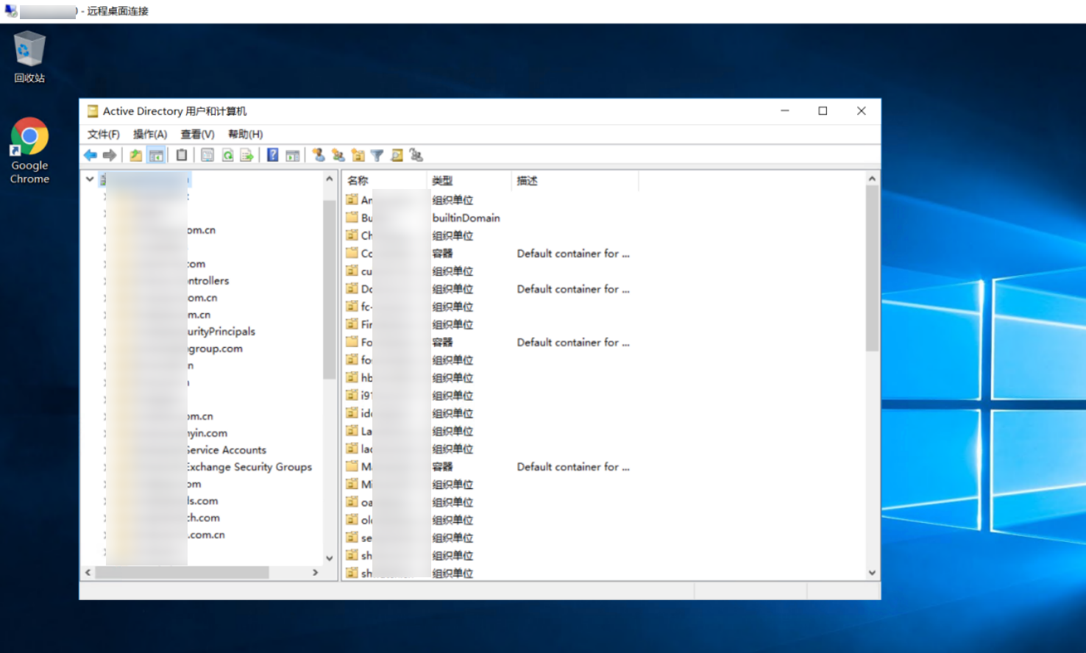Create a new user with toolbar icon
The width and height of the screenshot is (1086, 653).
click(319, 155)
